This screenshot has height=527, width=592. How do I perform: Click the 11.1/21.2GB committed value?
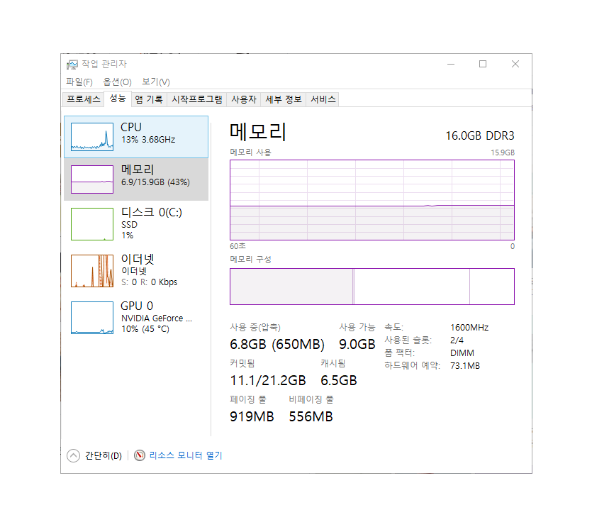[268, 380]
